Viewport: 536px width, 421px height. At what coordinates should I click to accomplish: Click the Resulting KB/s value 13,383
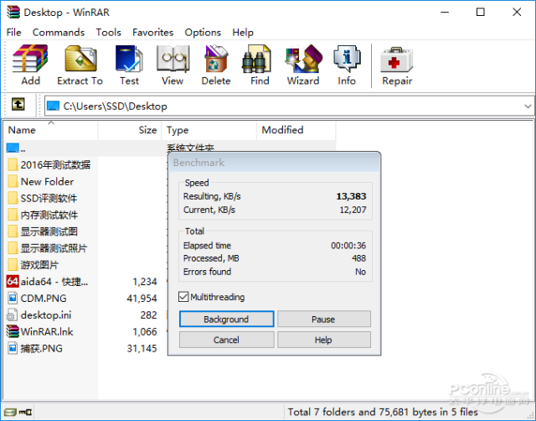click(x=351, y=196)
